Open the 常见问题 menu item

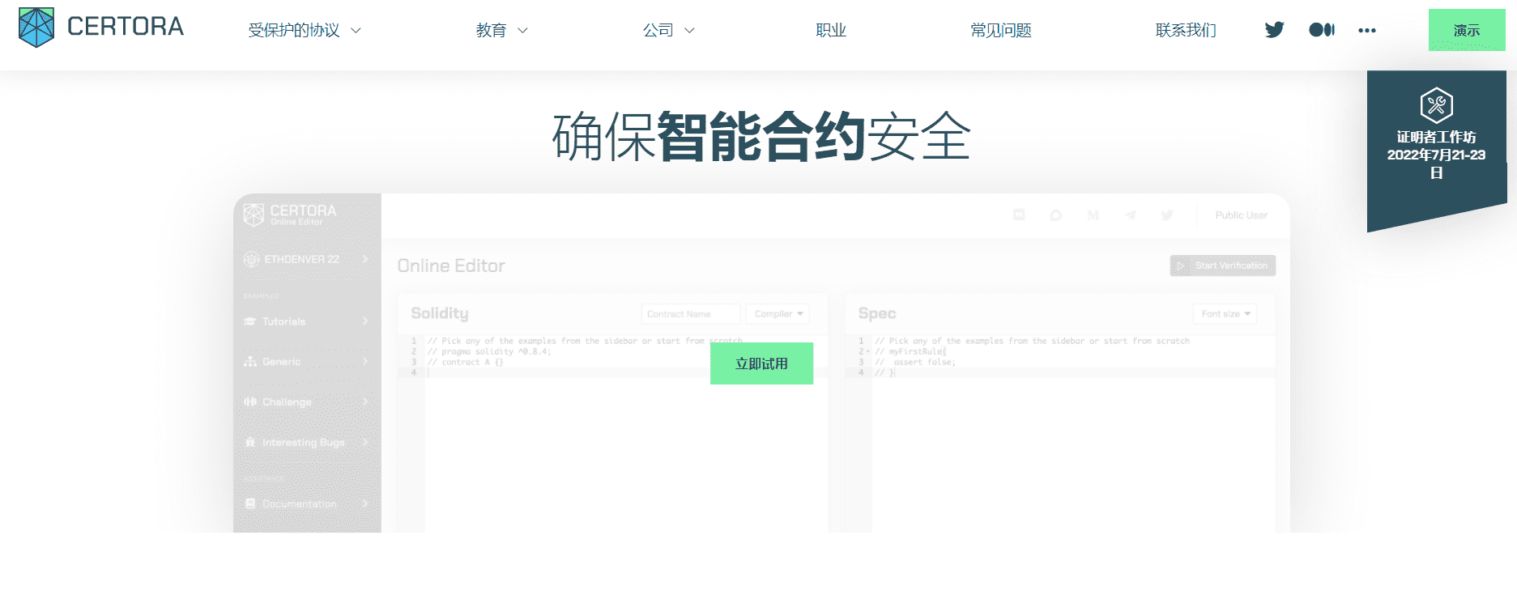point(1001,30)
